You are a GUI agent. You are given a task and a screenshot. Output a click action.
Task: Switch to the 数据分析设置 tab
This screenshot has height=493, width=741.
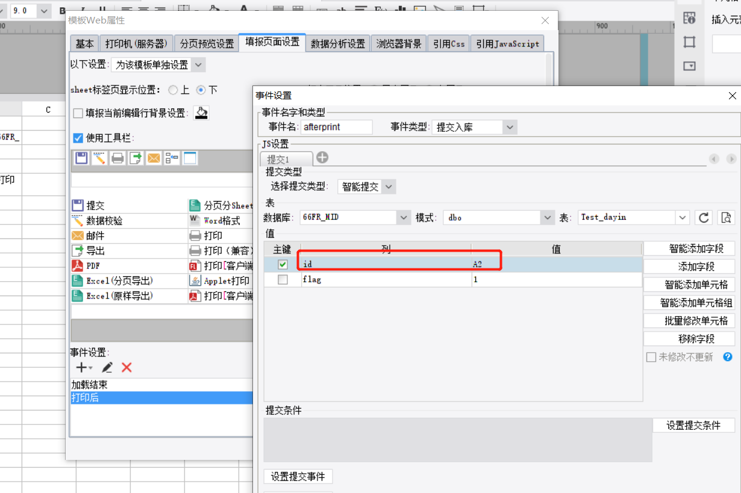[x=338, y=44]
